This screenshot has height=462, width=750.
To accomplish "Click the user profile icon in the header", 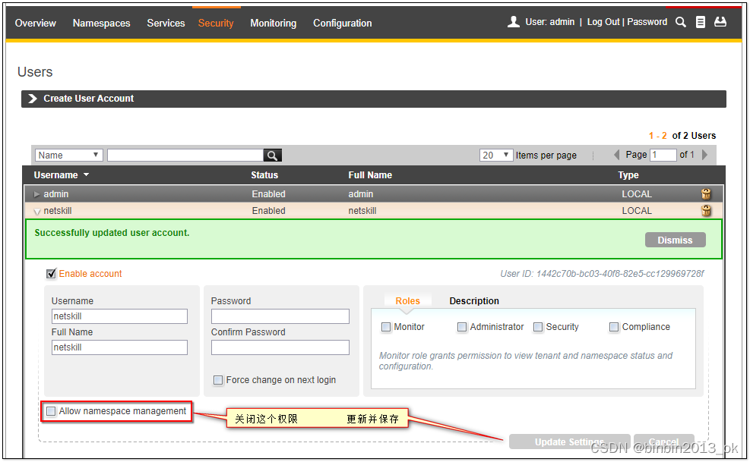I will click(x=513, y=21).
